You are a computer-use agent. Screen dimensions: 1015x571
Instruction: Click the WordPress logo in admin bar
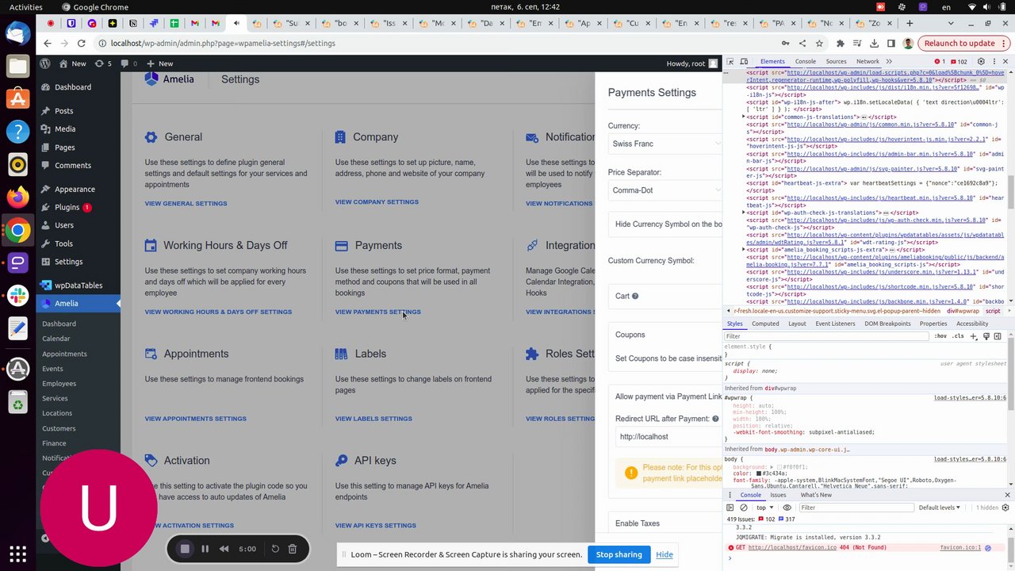(x=46, y=63)
